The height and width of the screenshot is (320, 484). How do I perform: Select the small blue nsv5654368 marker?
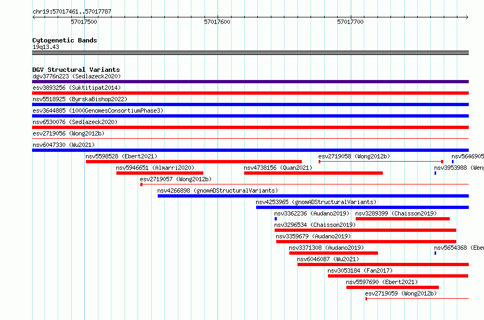[435, 253]
